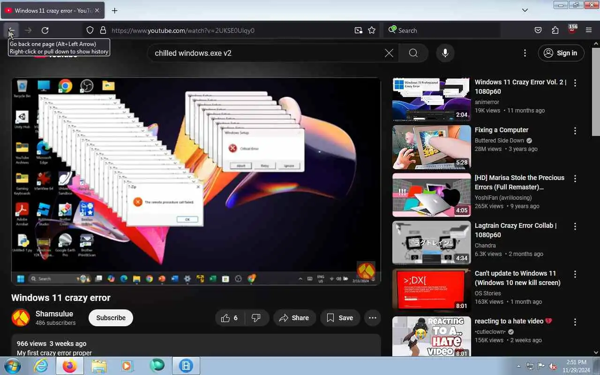The width and height of the screenshot is (600, 375).
Task: List all tabs dropdown arrow
Action: (x=525, y=10)
